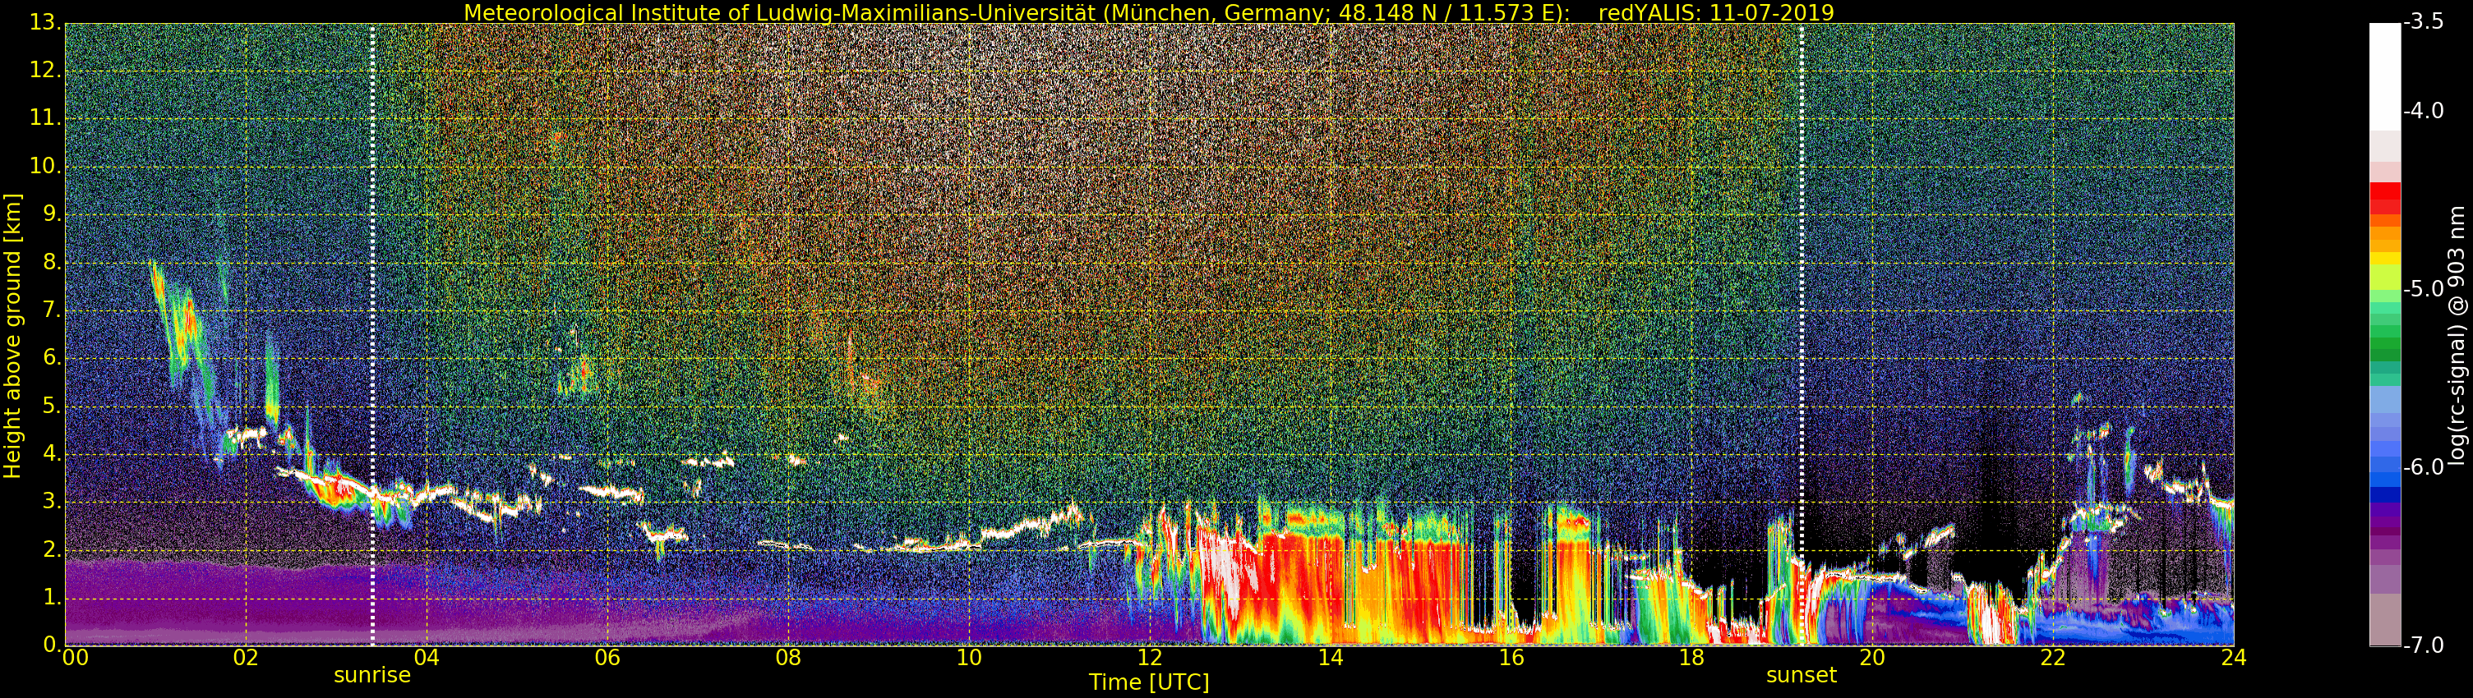Image resolution: width=2473 pixels, height=698 pixels.
Task: Click the '06' time axis tick label
Action: [607, 657]
